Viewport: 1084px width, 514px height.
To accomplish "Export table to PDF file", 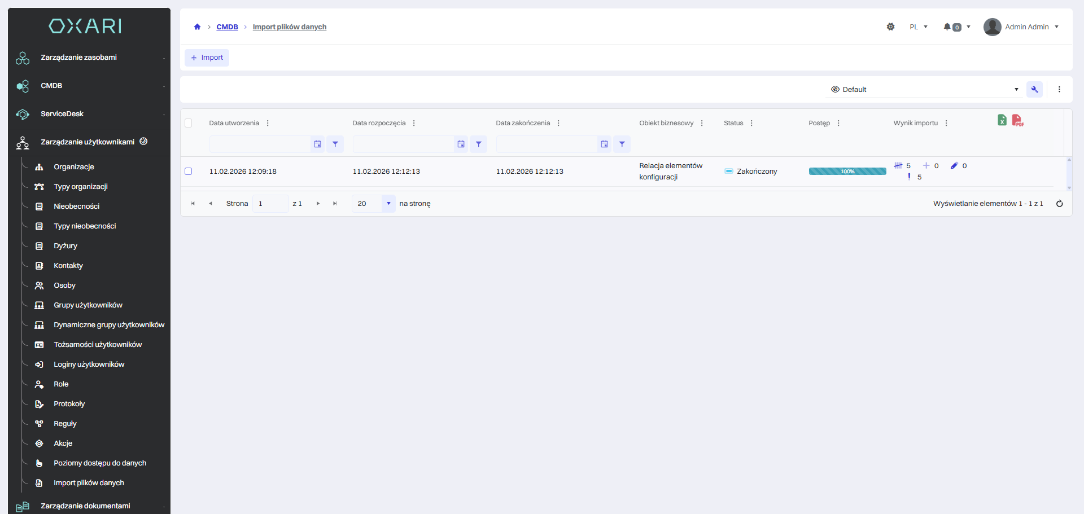I will tap(1017, 120).
